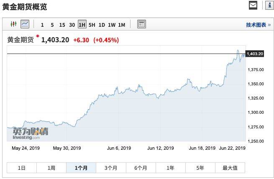Select the 1日 time range tab

pyautogui.click(x=22, y=168)
